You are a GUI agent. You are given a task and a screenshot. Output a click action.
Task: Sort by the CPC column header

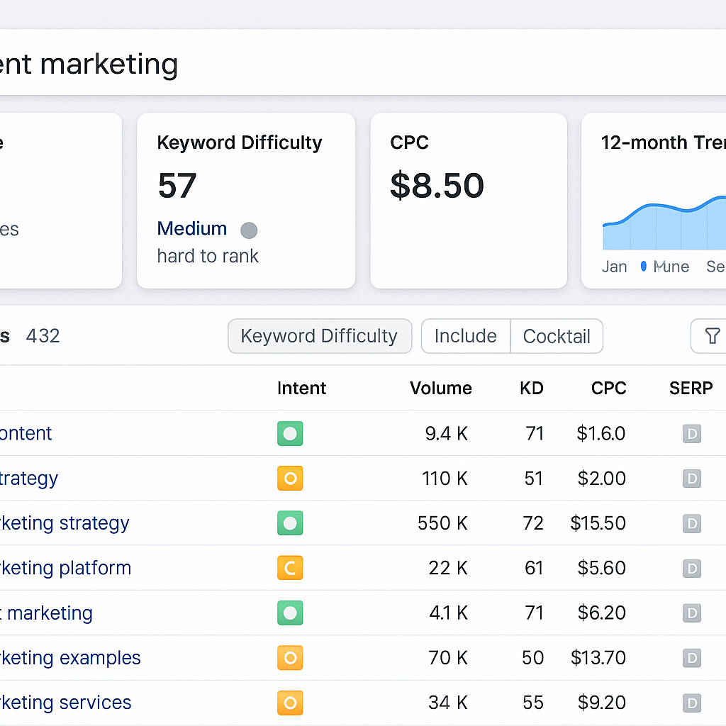[x=608, y=389]
